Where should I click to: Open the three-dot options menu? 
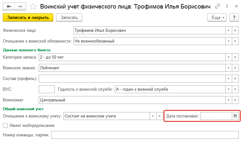(227, 6)
